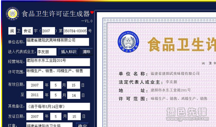Click the 插入标识 button
216x127 pixels.
click(68, 52)
